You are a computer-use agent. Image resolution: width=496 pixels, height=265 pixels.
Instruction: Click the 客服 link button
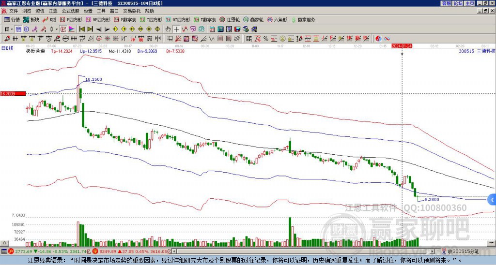[x=446, y=3]
